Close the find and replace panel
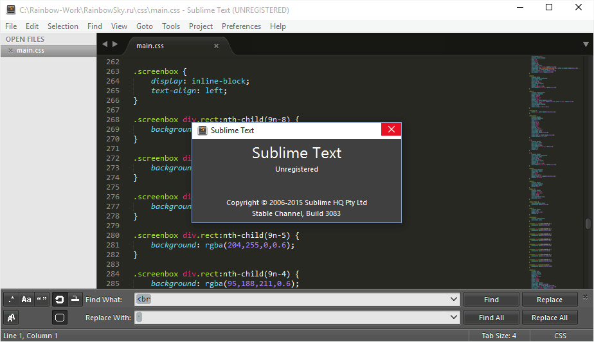 [585, 297]
